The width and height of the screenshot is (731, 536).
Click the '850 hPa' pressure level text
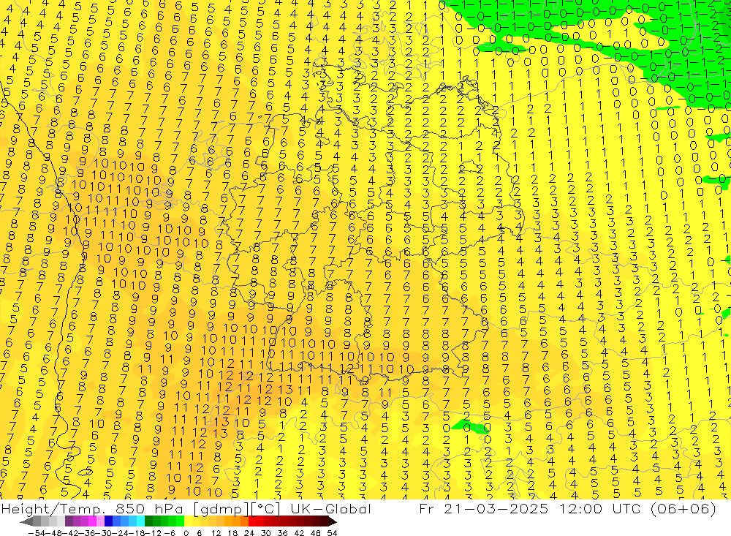coord(149,508)
